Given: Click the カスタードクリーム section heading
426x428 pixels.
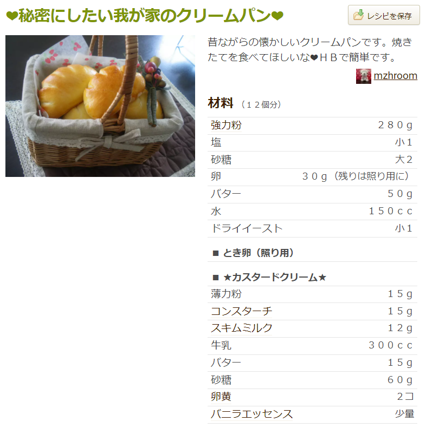Looking at the screenshot, I should [275, 278].
